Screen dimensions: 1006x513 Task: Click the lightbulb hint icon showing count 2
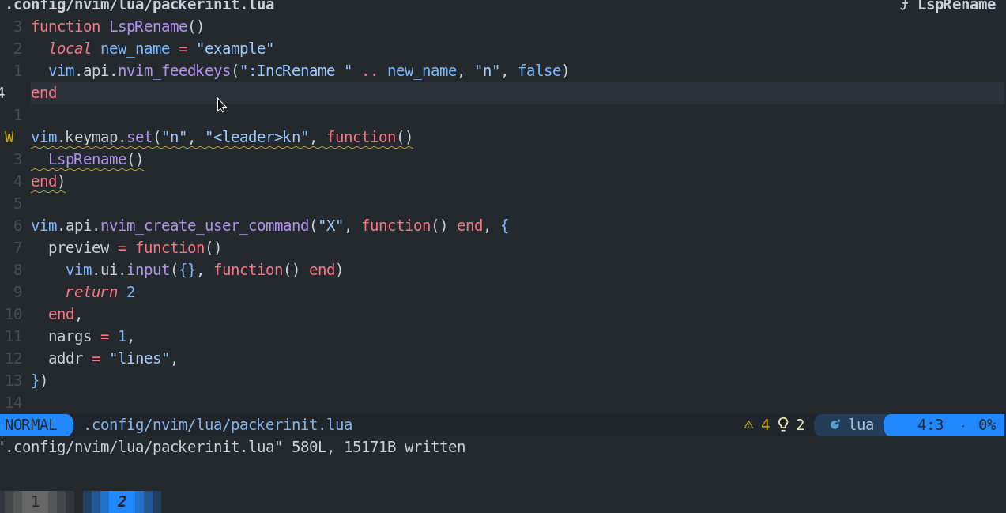(782, 424)
